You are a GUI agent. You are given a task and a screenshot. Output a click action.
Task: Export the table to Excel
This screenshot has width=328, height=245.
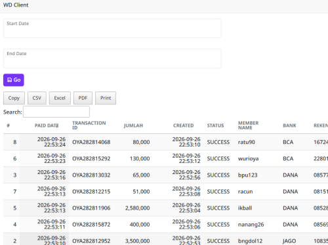point(60,98)
